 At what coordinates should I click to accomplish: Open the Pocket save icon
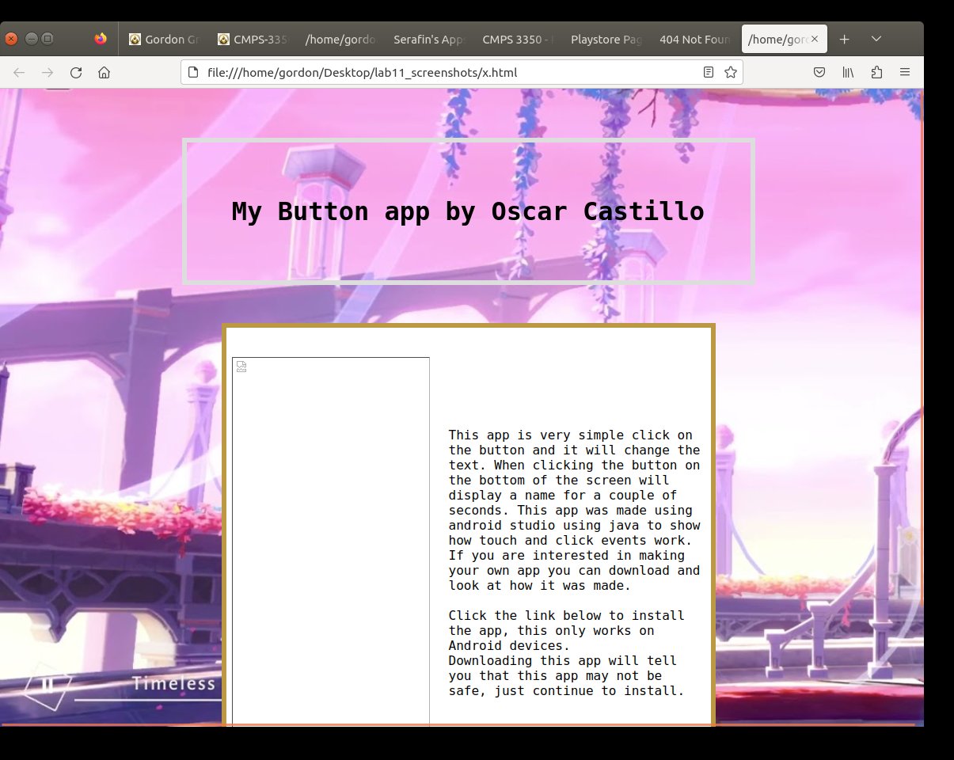click(820, 73)
